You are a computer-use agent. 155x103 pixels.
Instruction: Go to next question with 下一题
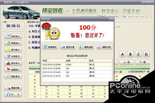(x=143, y=62)
